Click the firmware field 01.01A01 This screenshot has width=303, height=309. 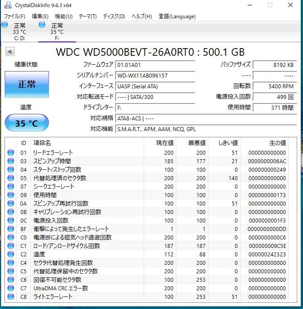(155, 65)
